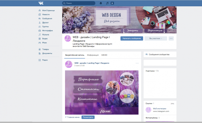Switch to the МЕНЮ tab
The height and width of the screenshot is (123, 202).
tap(104, 55)
